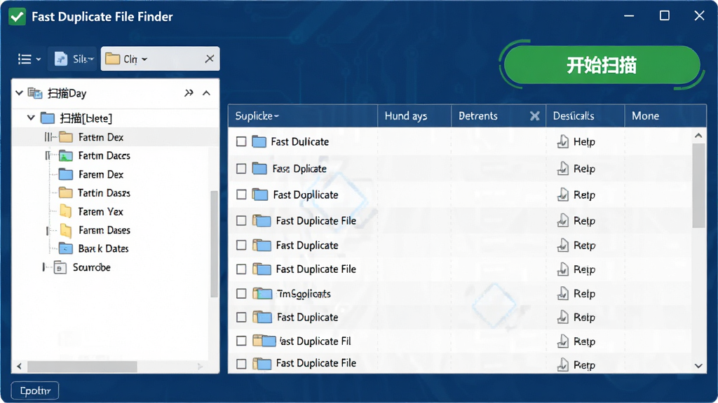Check the TmSgplicats row checkbox
The height and width of the screenshot is (403, 718).
[241, 293]
